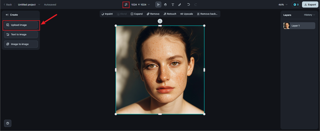
Task: Click the Autosaved status text
Action: [50, 4]
